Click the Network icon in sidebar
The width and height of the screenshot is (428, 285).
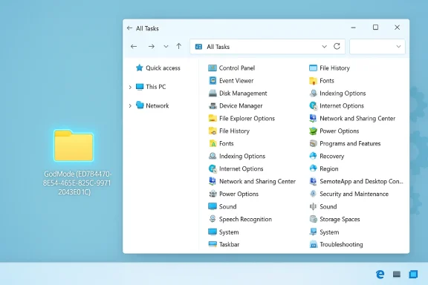[140, 105]
